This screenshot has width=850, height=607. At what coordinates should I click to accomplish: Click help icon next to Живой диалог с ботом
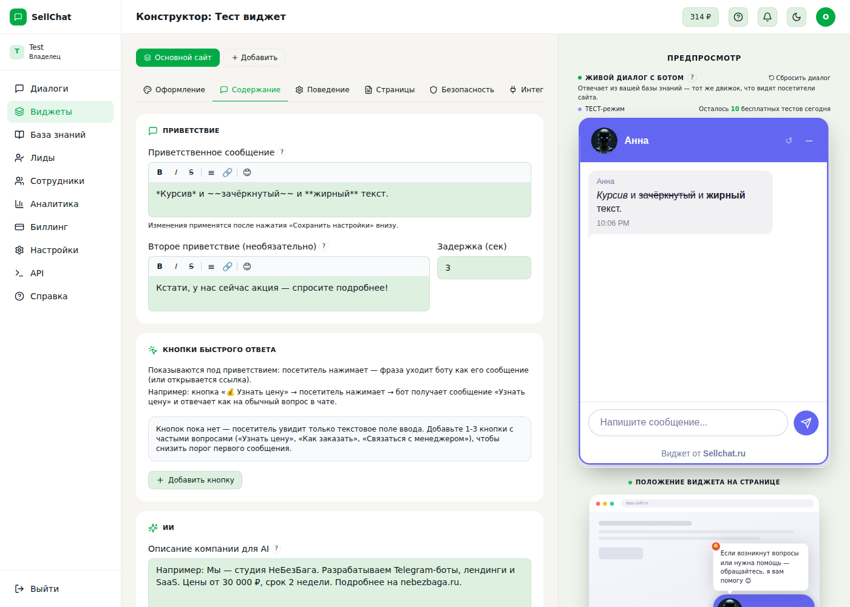[x=692, y=78]
